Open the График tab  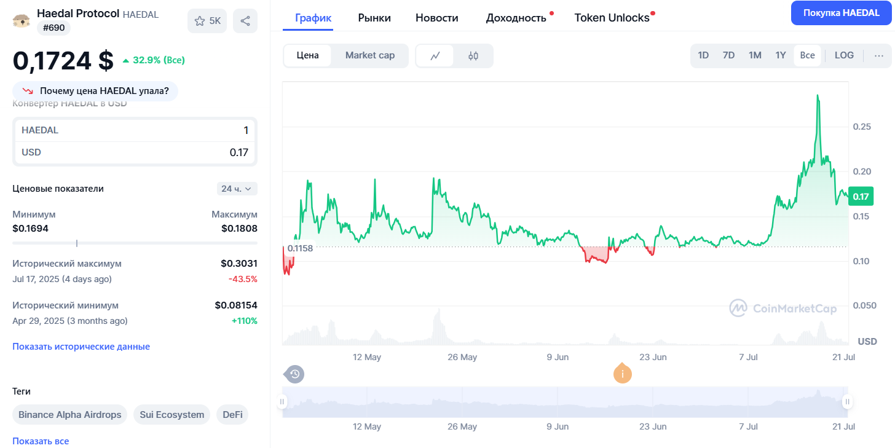click(313, 18)
